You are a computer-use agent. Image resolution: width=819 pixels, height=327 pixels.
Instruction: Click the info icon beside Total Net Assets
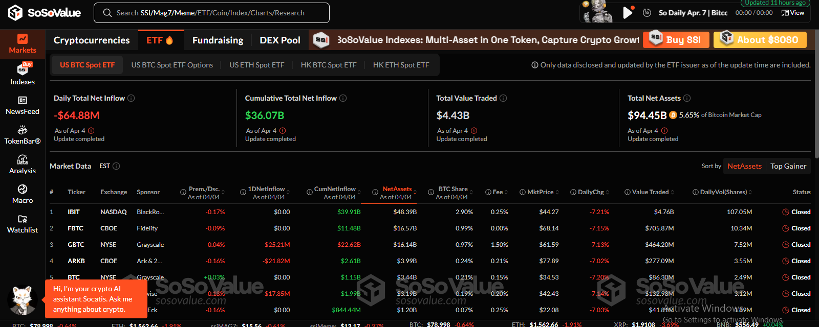(x=687, y=98)
